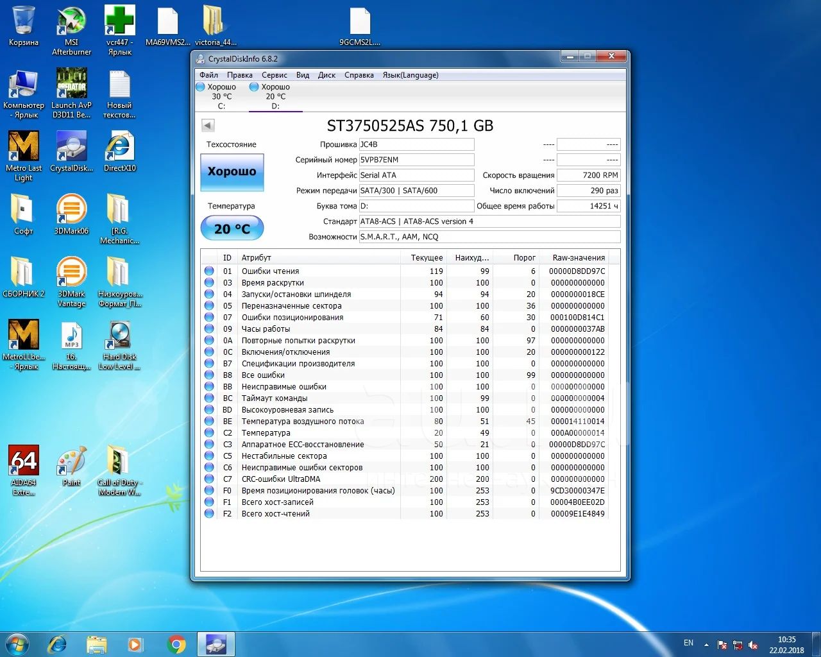
Task: Open the DirectX10 desktop shortcut
Action: [119, 152]
